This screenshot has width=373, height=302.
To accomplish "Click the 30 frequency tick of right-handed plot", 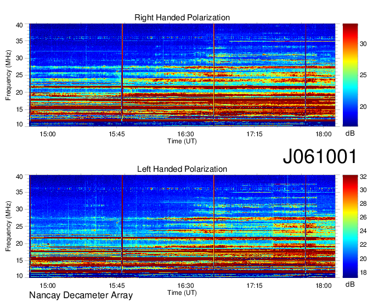I will point(19,58).
